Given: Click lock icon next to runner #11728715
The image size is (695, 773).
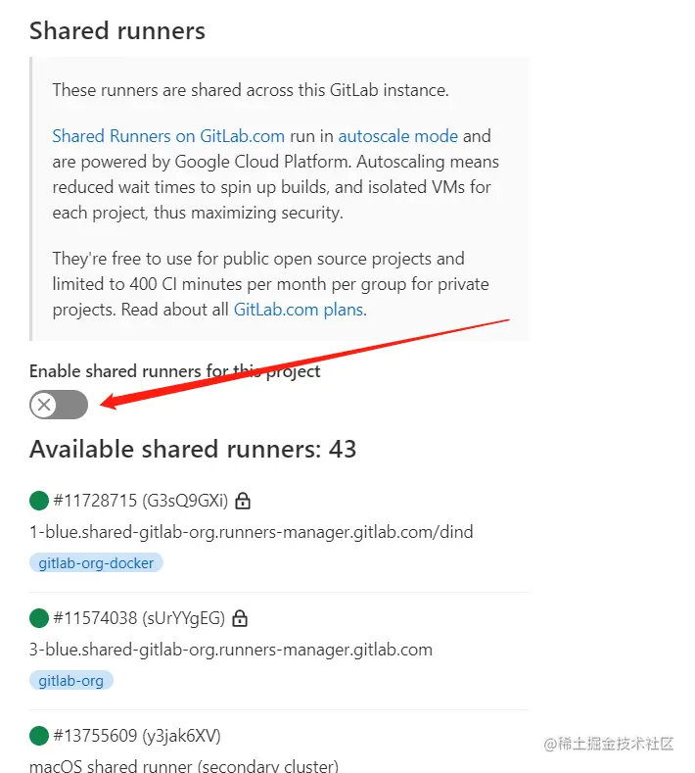Looking at the screenshot, I should pos(243,501).
